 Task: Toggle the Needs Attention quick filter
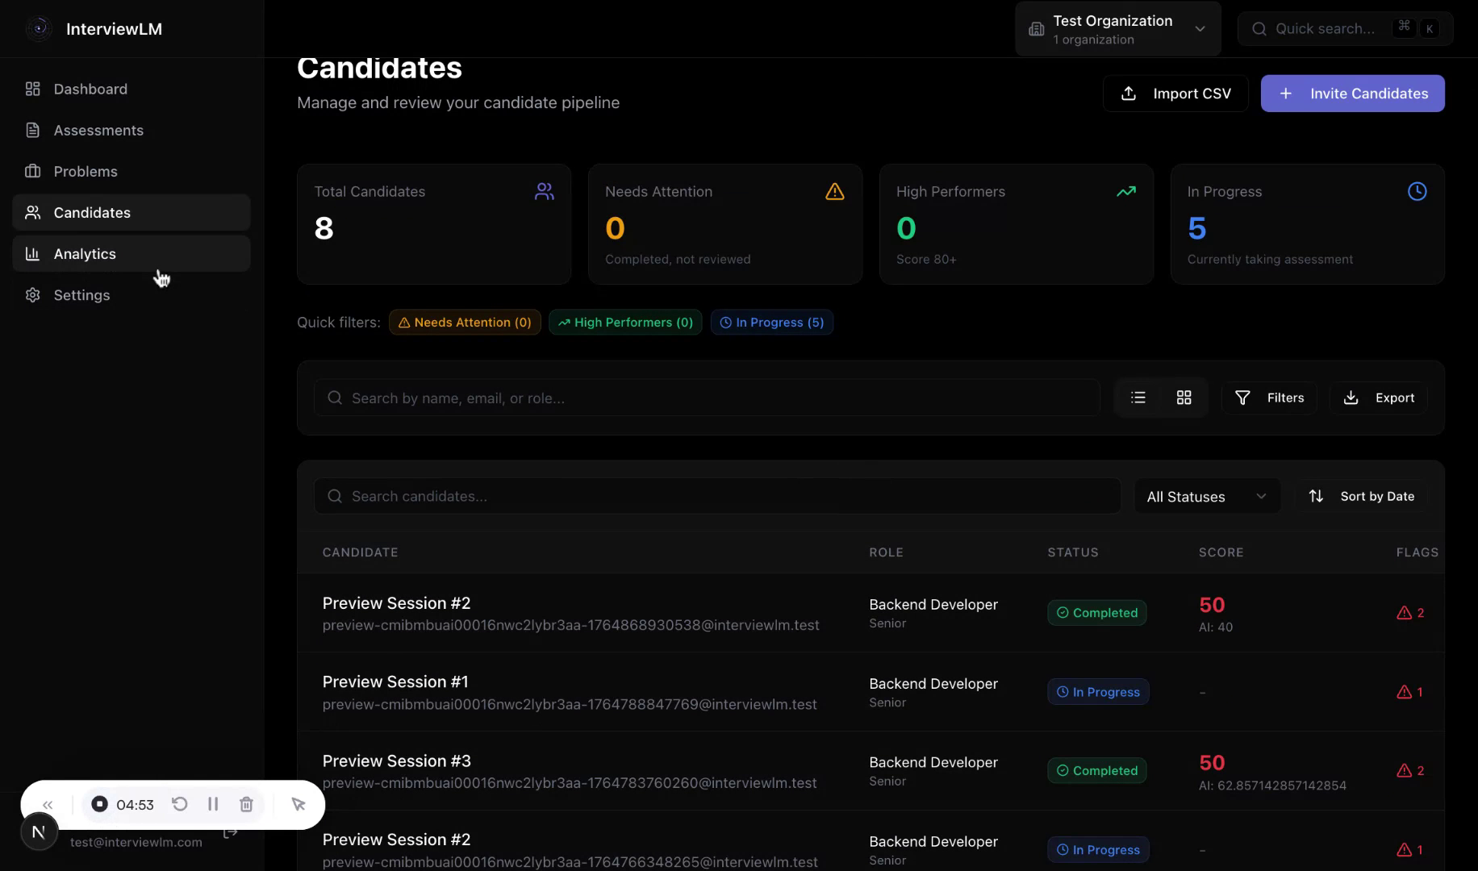pyautogui.click(x=465, y=322)
